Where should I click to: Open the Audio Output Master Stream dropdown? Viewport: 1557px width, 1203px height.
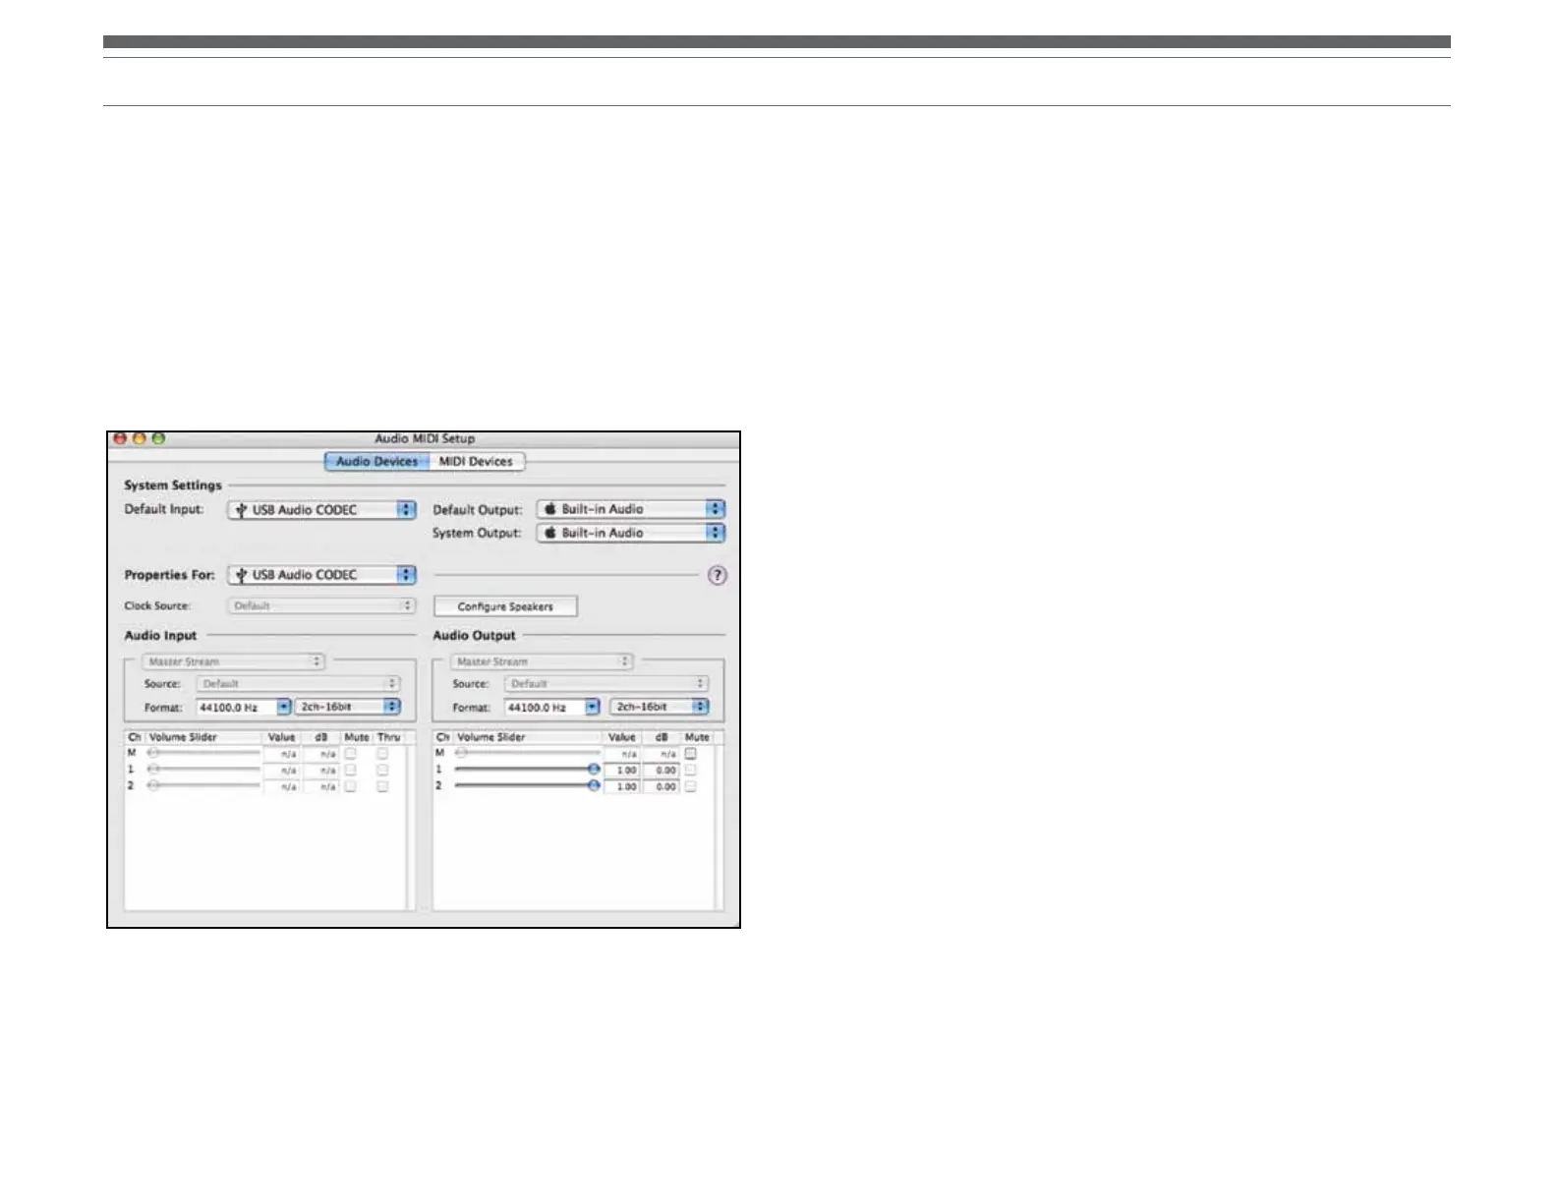point(542,661)
